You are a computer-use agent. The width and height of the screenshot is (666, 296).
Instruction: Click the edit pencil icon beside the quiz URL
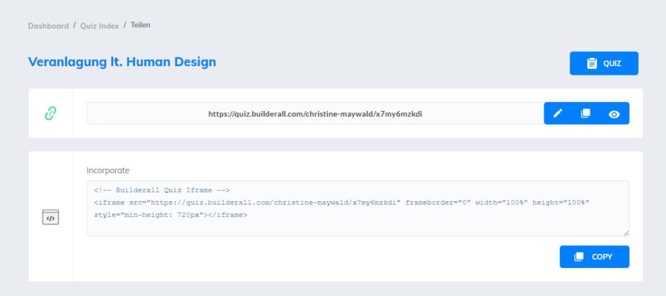557,114
